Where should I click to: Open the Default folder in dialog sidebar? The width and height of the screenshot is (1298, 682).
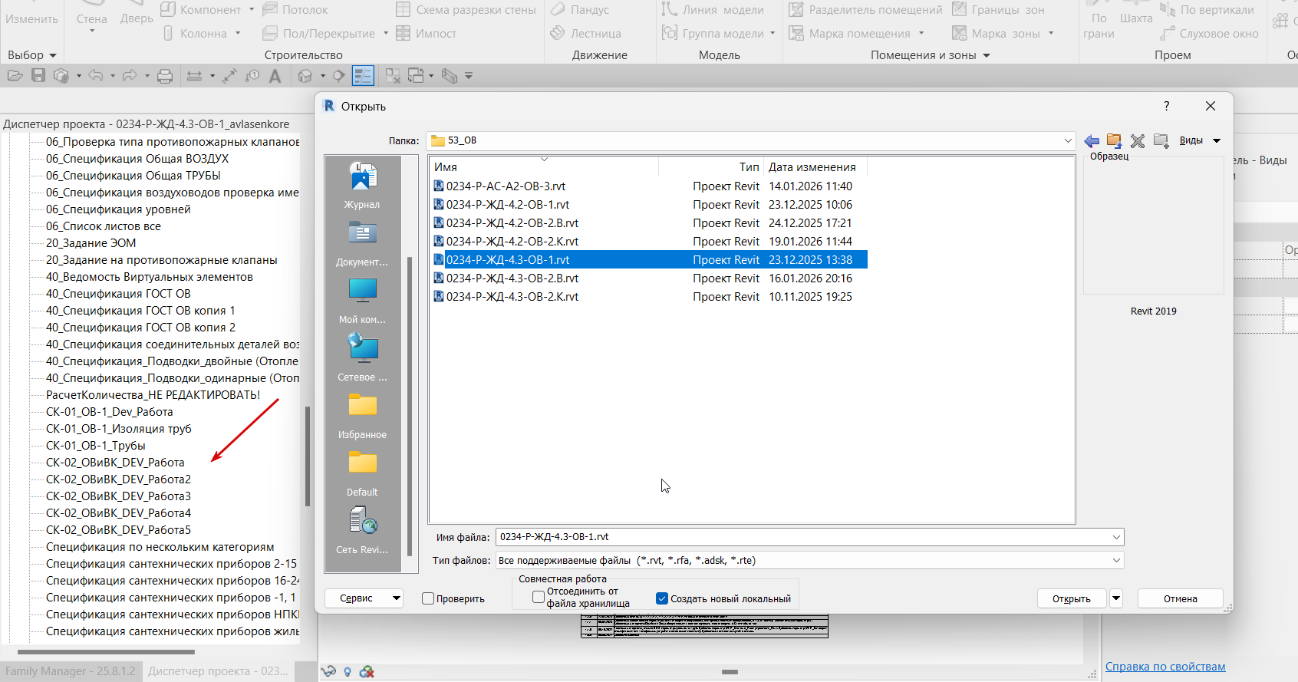[362, 473]
